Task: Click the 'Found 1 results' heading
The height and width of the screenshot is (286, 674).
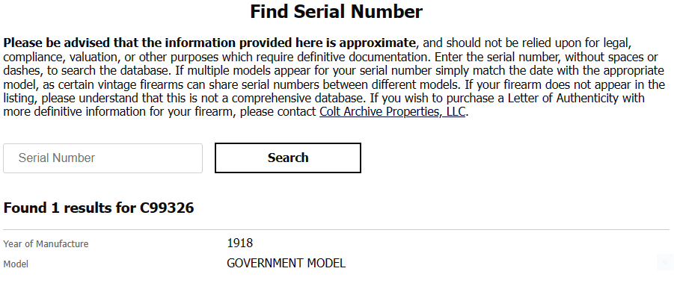Action: click(99, 208)
